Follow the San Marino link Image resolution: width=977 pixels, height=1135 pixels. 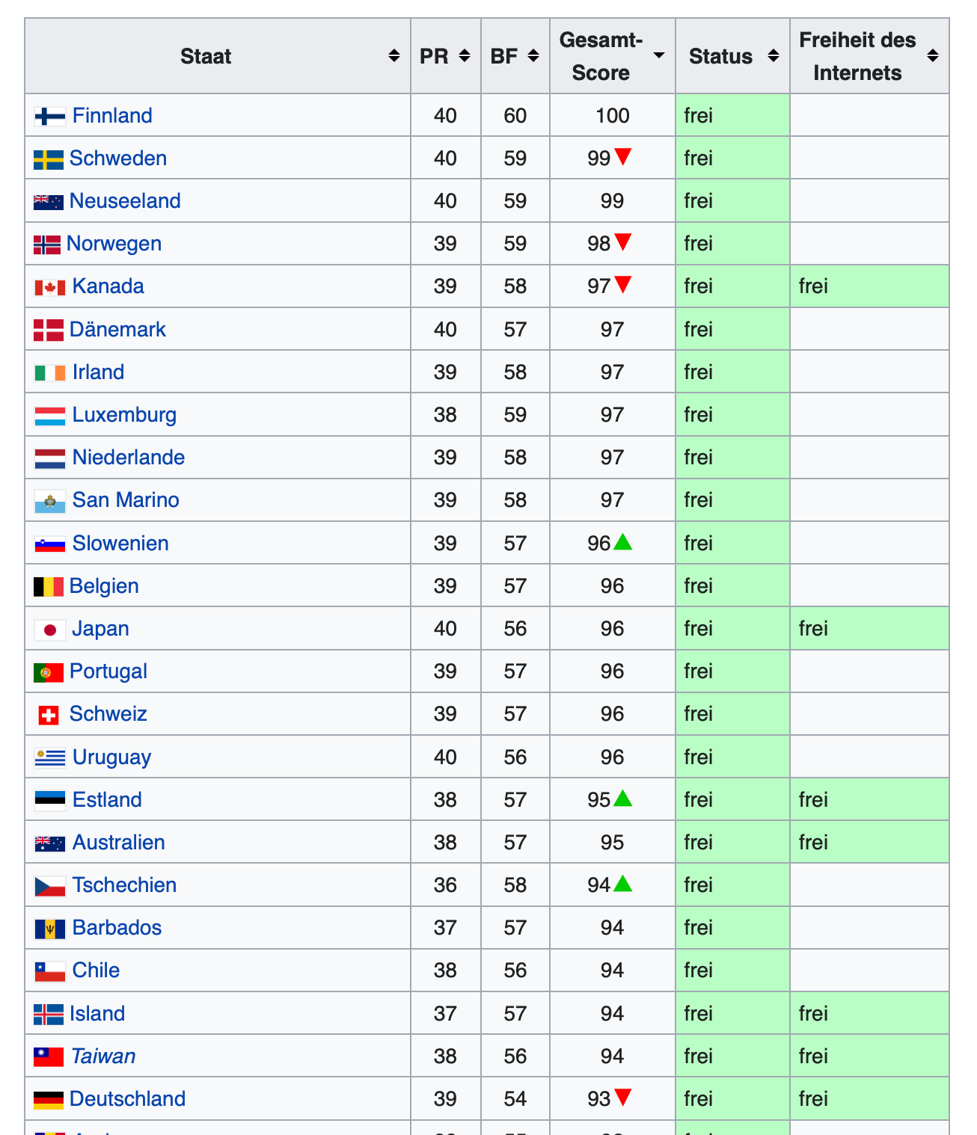[126, 500]
